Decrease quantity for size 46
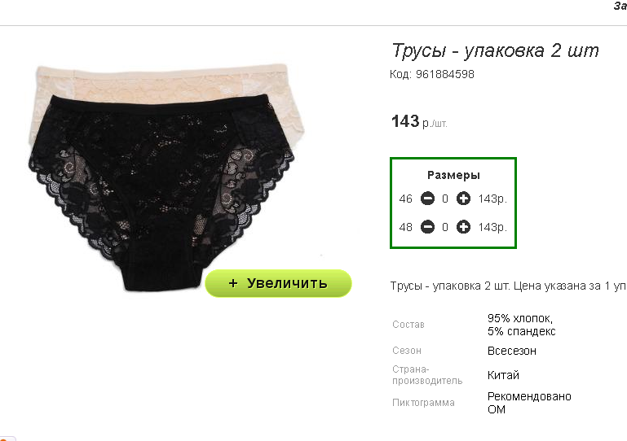The height and width of the screenshot is (441, 627). click(x=427, y=199)
